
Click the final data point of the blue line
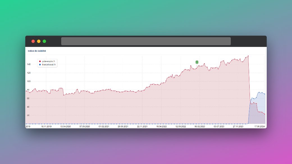point(264,94)
